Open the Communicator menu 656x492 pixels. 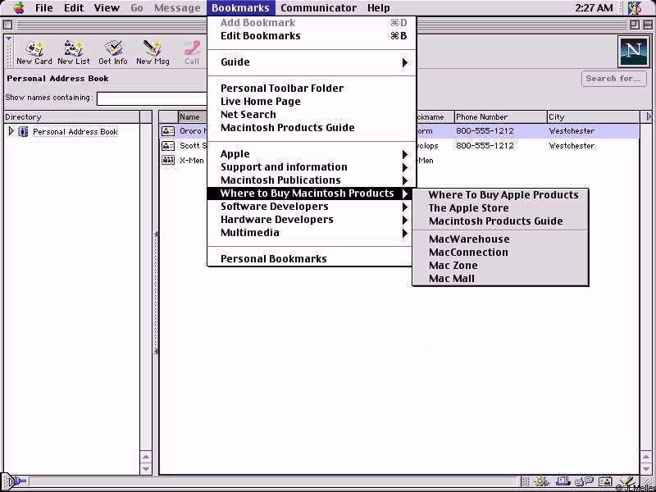[318, 8]
